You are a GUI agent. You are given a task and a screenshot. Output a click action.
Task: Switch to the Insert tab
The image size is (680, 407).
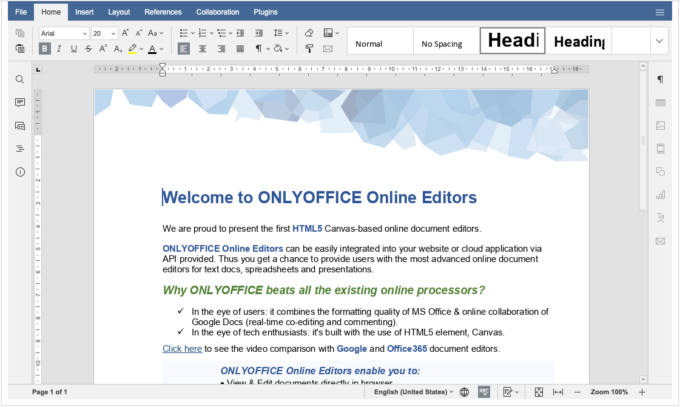(x=84, y=12)
